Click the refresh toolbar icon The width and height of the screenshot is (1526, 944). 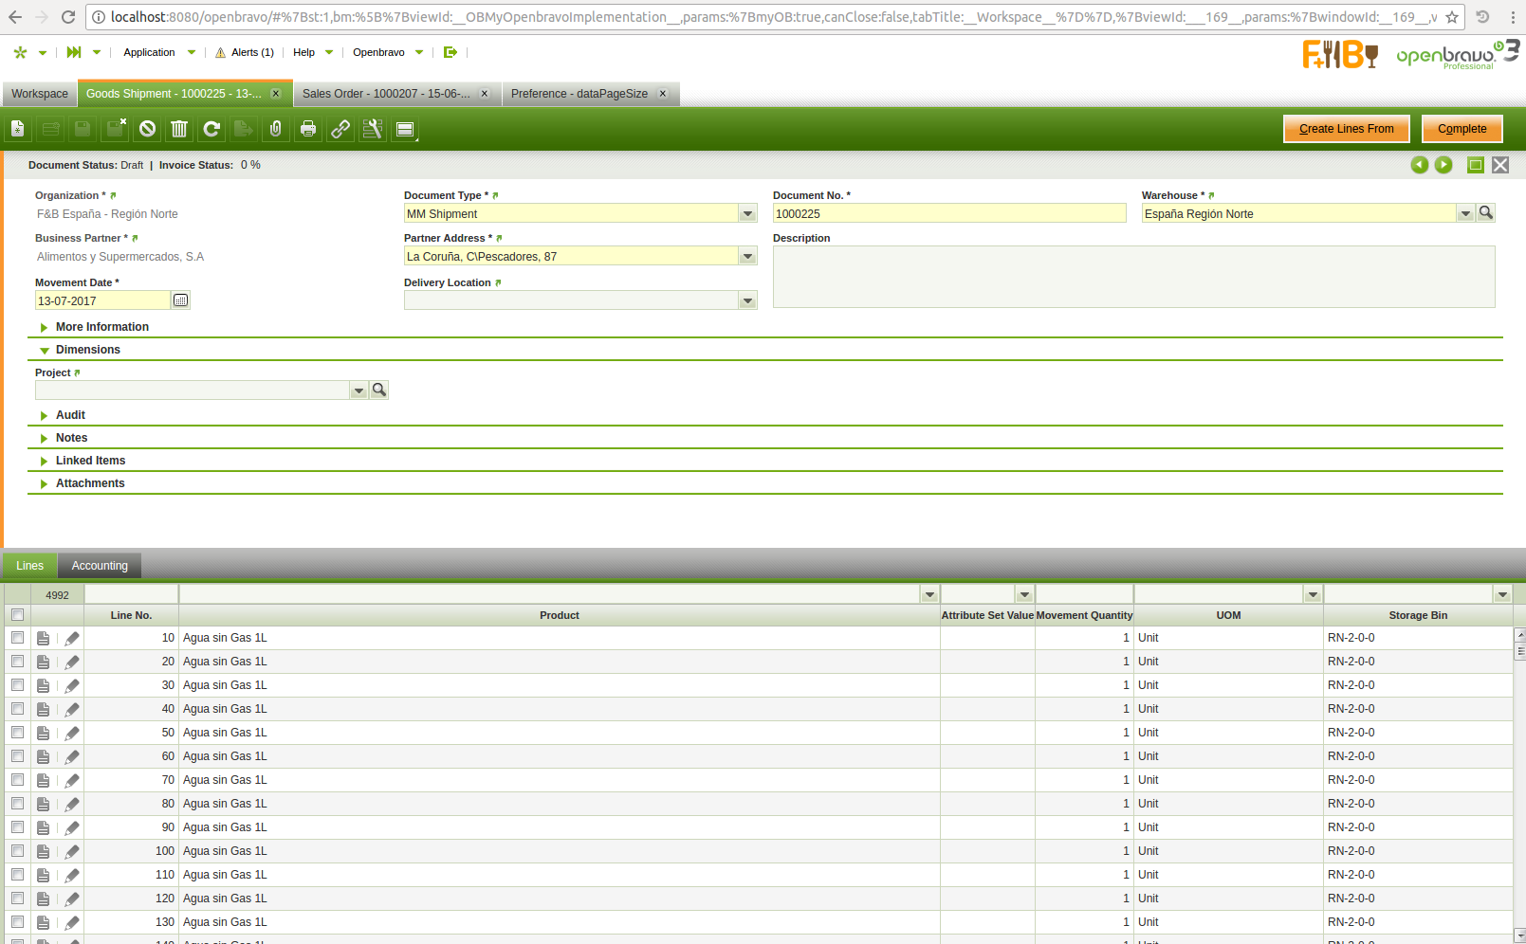tap(211, 129)
